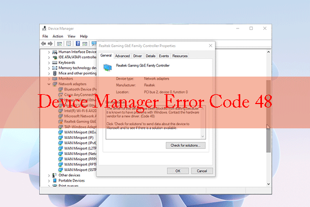
Task: Expand the Portable Devices node
Action: tap(49, 181)
